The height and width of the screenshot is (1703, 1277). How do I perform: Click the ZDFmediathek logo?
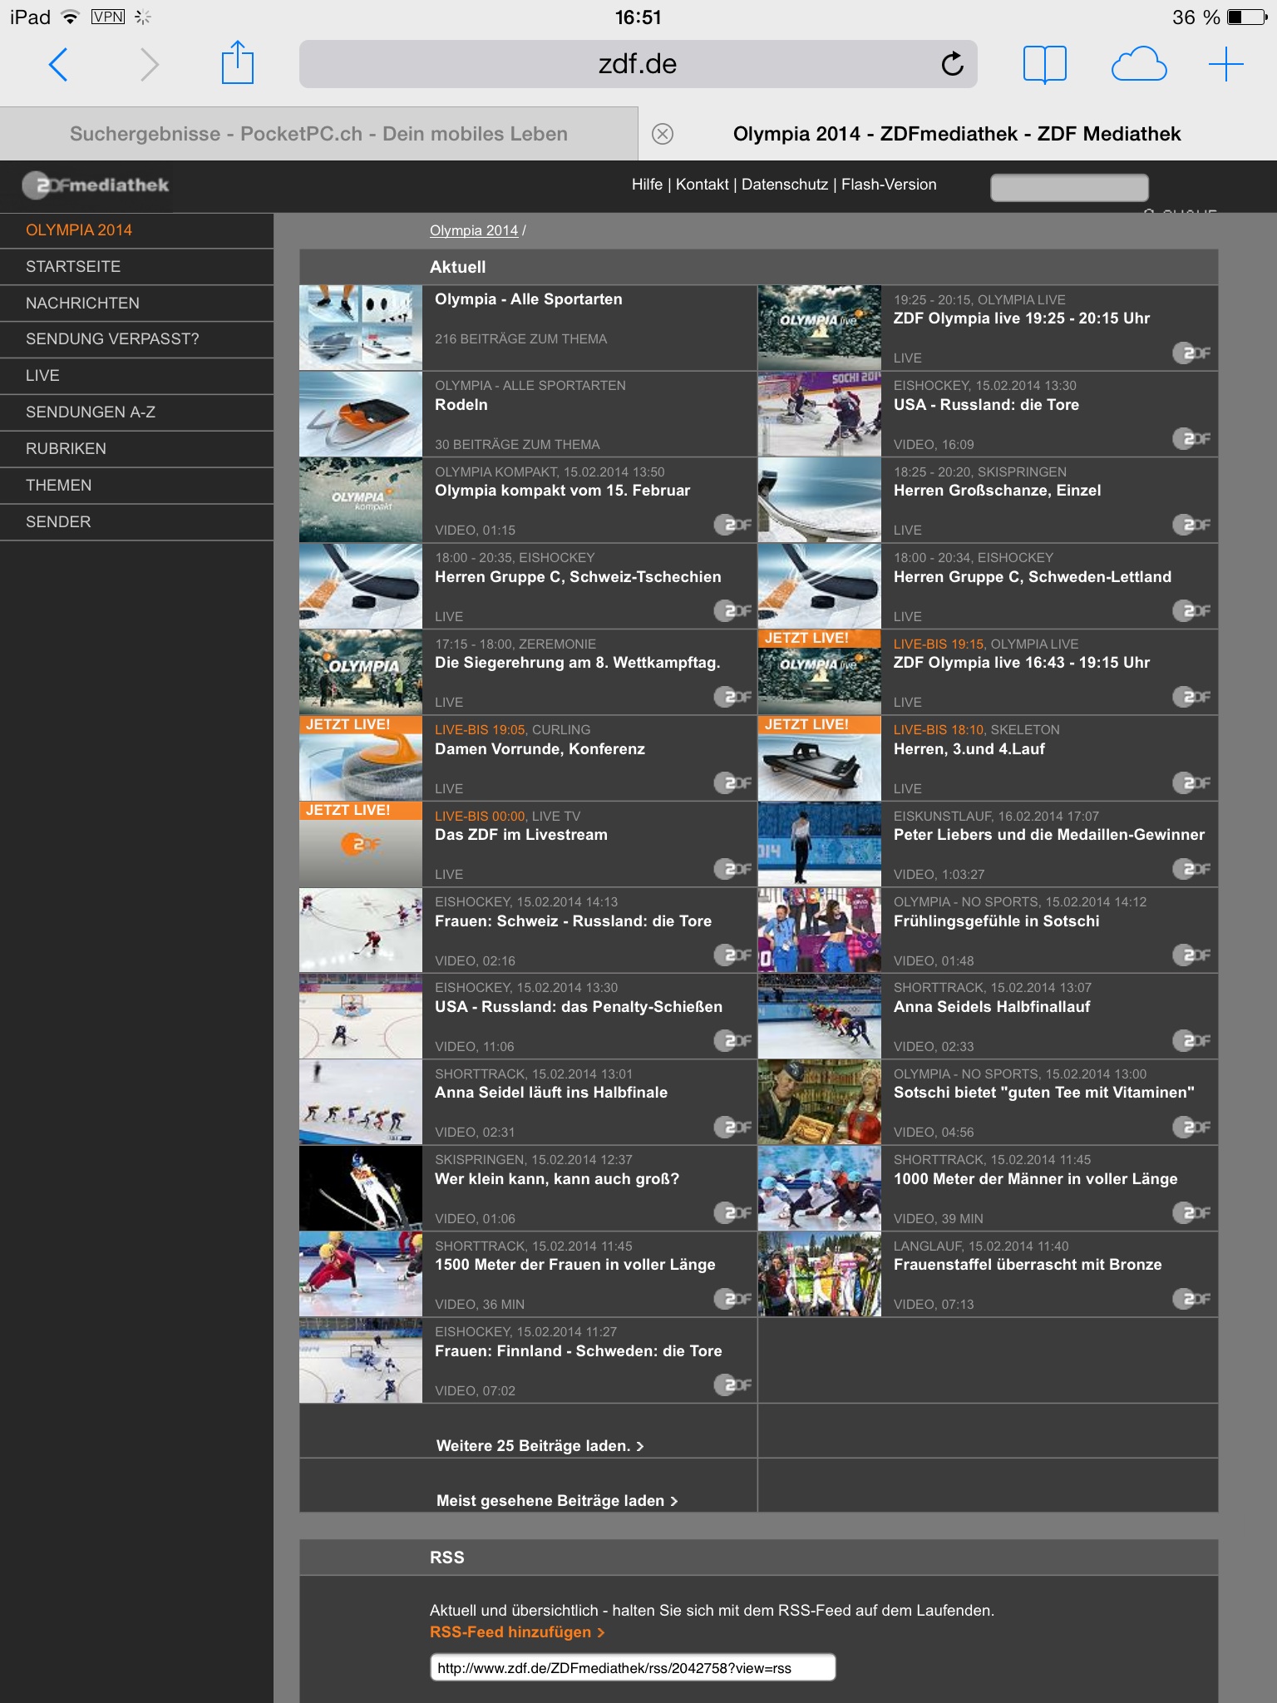click(96, 185)
